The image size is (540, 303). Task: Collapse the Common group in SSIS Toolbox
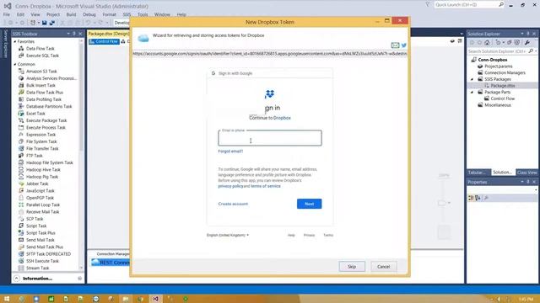[x=15, y=64]
